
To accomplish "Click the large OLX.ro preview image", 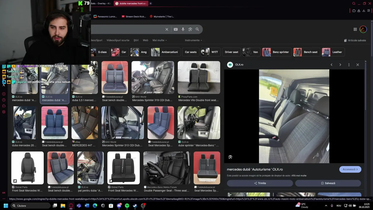I will 294,116.
